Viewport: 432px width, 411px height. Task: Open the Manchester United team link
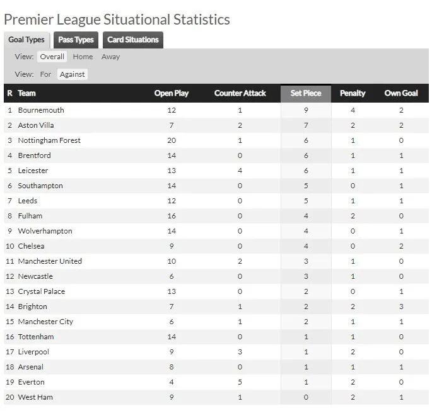tap(50, 261)
